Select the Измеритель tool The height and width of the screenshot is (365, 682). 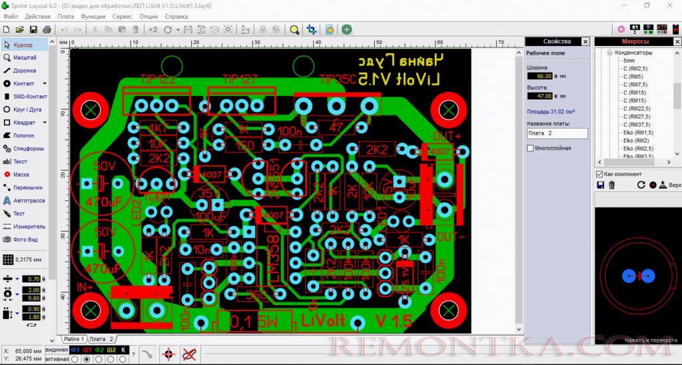click(25, 226)
